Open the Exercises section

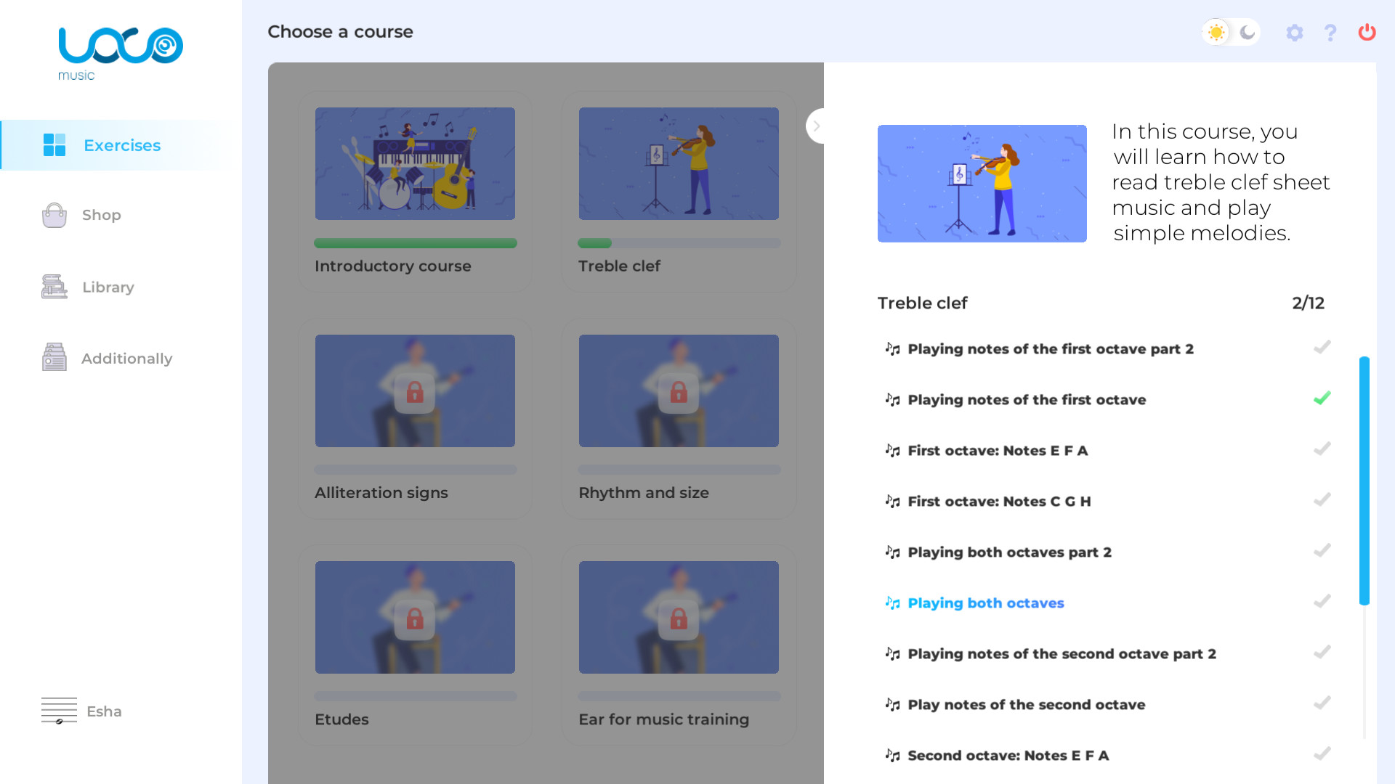click(x=121, y=145)
